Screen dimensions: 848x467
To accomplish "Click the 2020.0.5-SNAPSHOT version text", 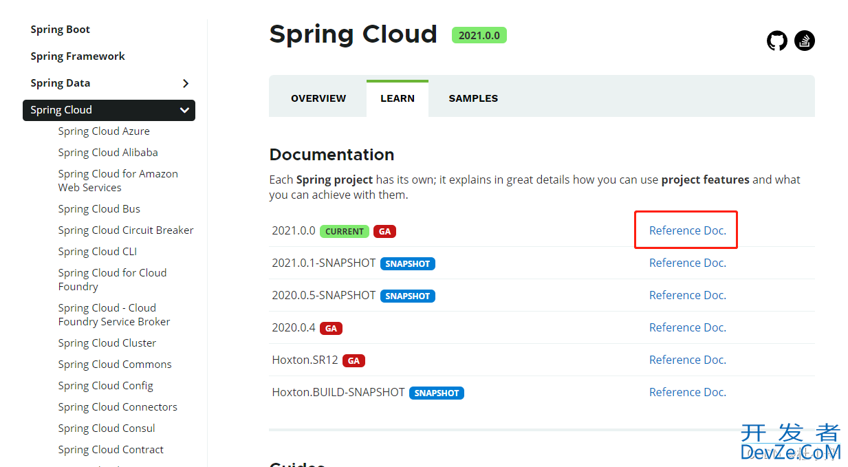I will (324, 295).
